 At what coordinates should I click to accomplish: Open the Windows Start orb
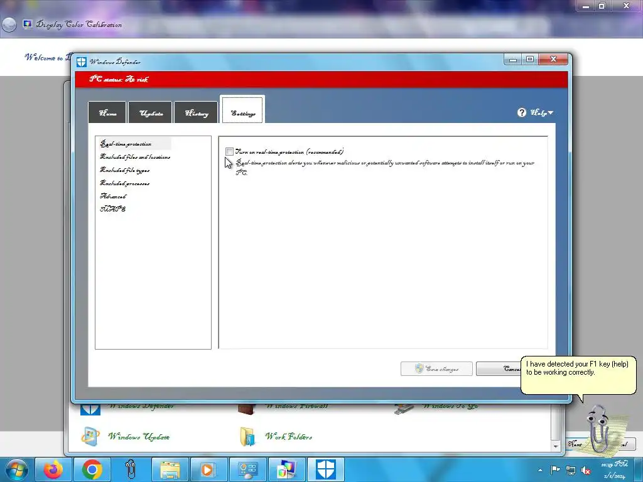tap(16, 469)
